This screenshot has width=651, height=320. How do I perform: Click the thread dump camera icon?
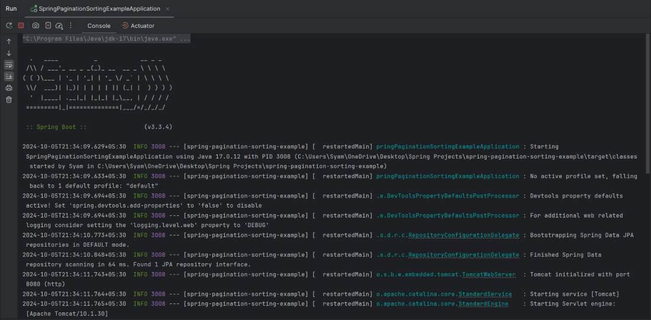[x=36, y=25]
